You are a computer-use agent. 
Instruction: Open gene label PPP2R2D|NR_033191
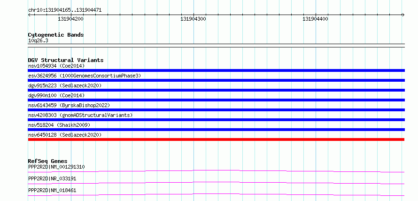(x=52, y=178)
